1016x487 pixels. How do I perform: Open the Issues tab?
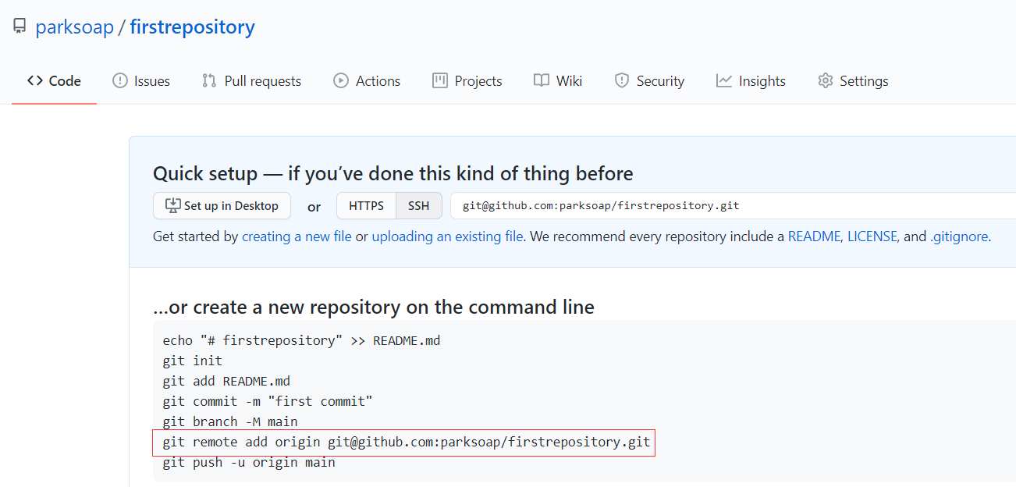tap(141, 81)
